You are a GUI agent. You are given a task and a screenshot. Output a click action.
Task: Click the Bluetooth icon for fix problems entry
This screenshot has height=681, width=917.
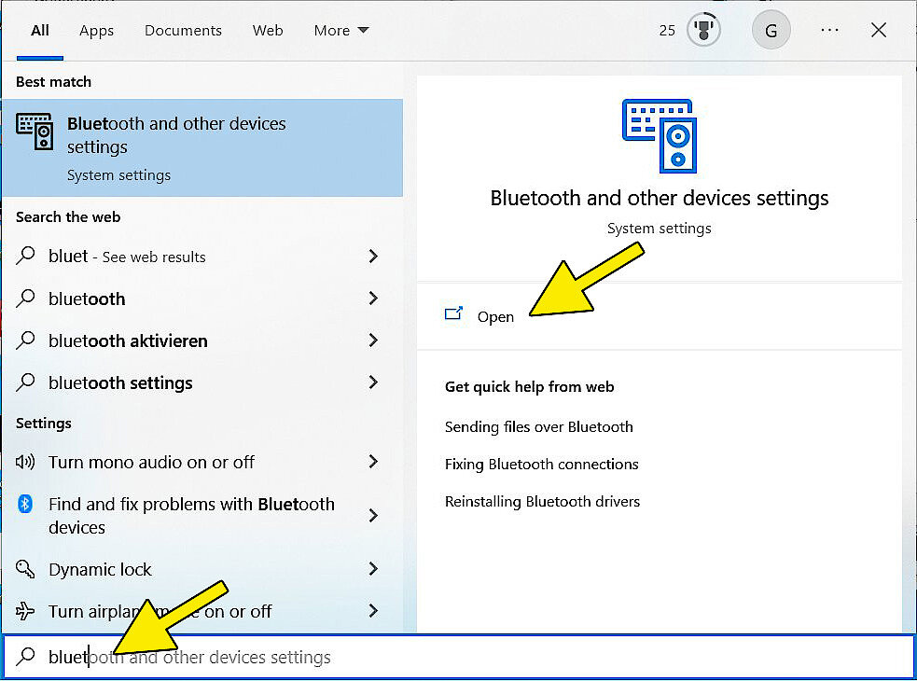pyautogui.click(x=24, y=504)
